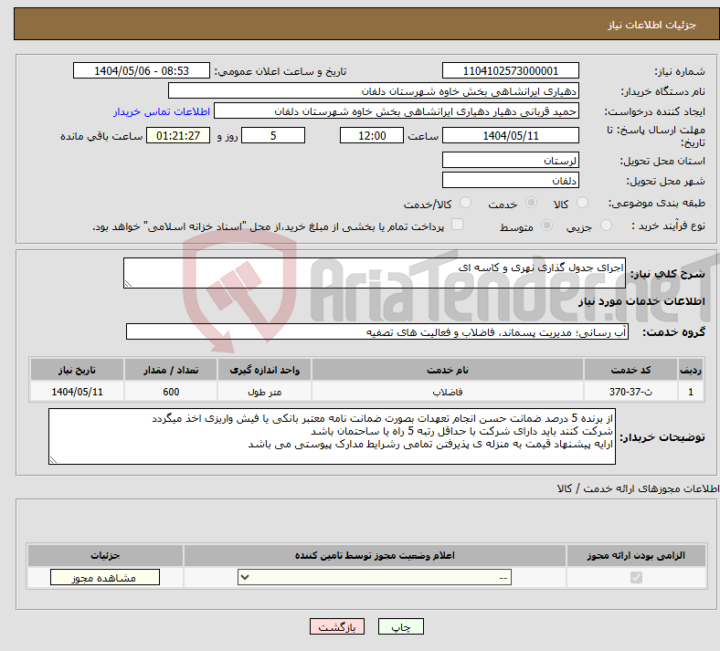Screen dimensions: 720x651
Task: Click the جزئیات اطلاعات نیاز page title
Action: 651,25
